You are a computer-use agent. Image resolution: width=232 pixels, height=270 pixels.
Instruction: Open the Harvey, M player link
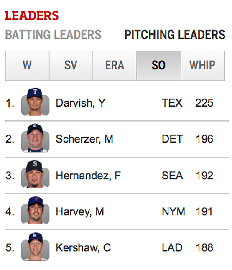pos(80,211)
